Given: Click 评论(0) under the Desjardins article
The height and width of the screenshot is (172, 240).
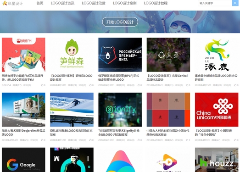Looking at the screenshot, I should click(x=34, y=140).
